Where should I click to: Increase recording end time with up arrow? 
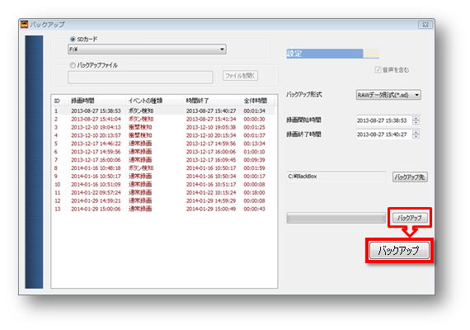[416, 132]
